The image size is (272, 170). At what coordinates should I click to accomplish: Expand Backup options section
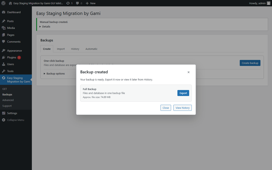click(x=54, y=73)
